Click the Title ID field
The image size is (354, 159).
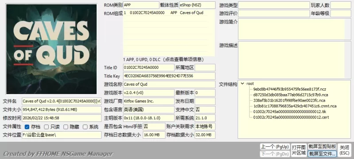coord(149,68)
